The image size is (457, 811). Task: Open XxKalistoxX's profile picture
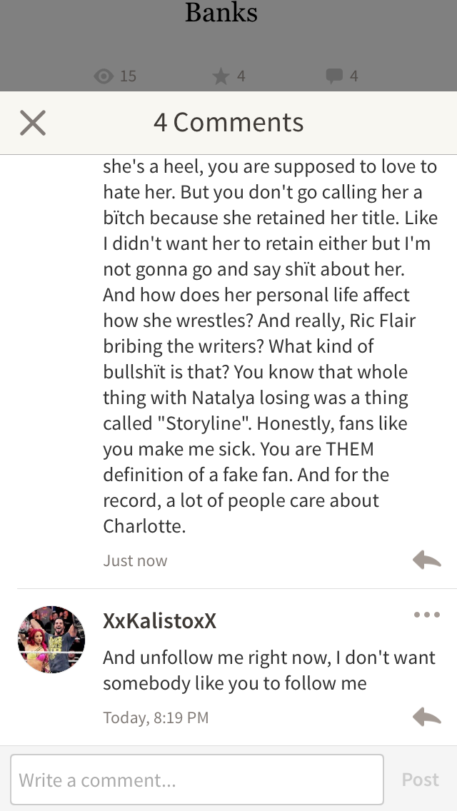coord(51,639)
